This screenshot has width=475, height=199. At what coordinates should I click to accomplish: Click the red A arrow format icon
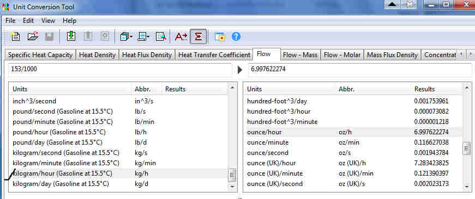181,37
